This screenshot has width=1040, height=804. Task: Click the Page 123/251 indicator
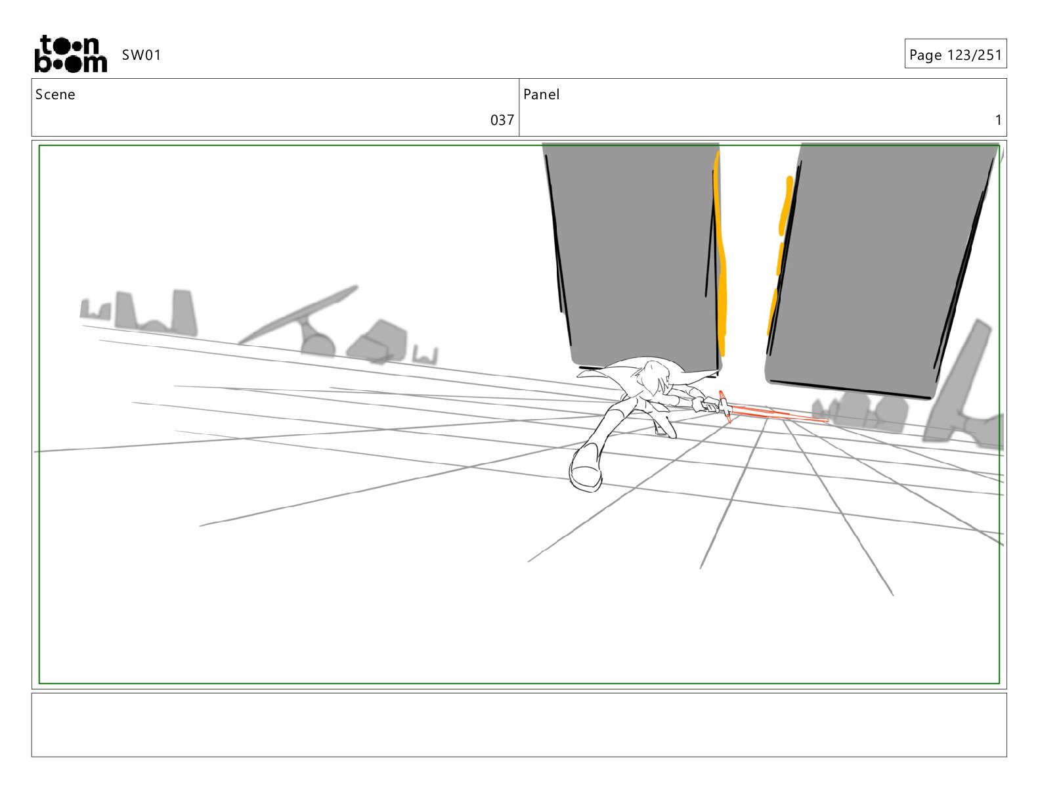[x=955, y=55]
